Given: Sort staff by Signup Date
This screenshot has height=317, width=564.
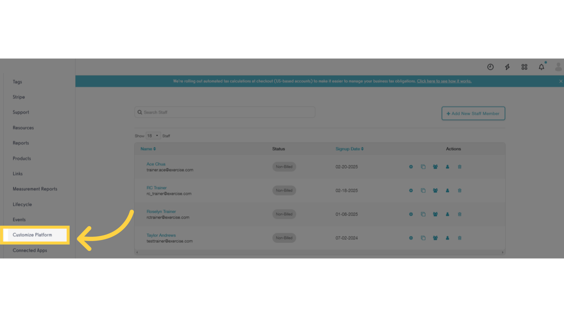Looking at the screenshot, I should [x=349, y=149].
